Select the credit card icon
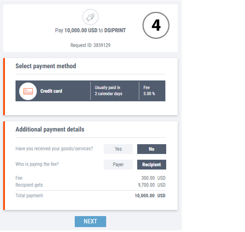The height and width of the screenshot is (232, 245). pyautogui.click(x=28, y=91)
